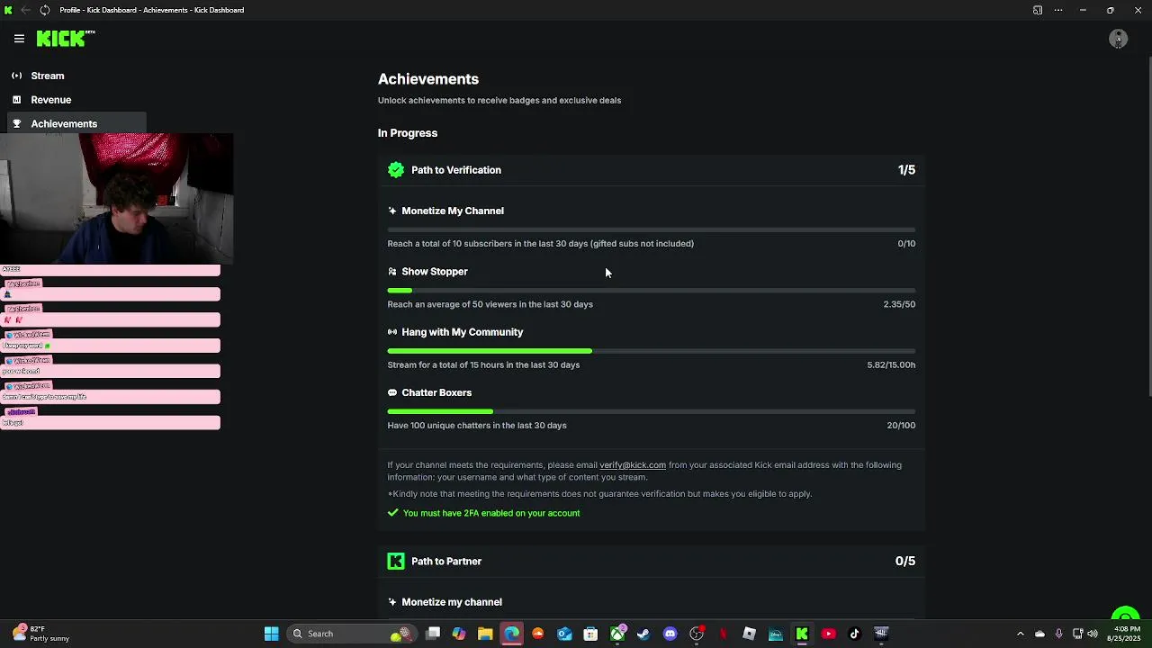The width and height of the screenshot is (1152, 648).
Task: Open Microsoft Store from the taskbar
Action: tap(590, 634)
